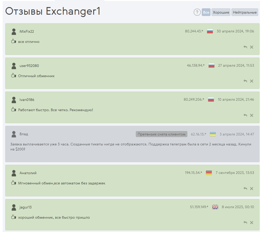Click the Ukrainian flag on Влад's review

tap(213, 134)
